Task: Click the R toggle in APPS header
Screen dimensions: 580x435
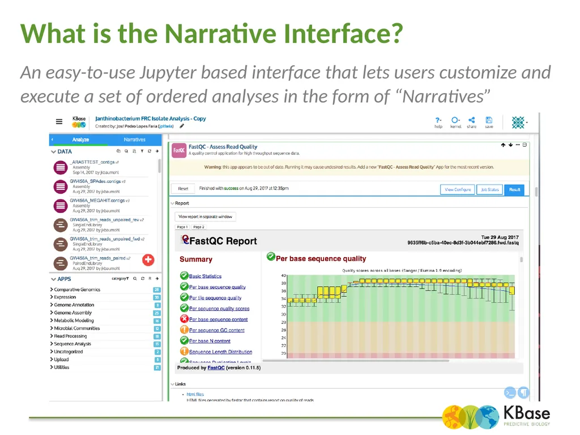Action: [150, 279]
